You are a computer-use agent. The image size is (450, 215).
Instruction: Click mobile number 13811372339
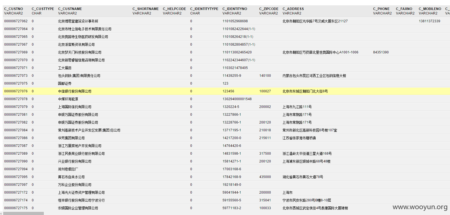[x=429, y=21]
